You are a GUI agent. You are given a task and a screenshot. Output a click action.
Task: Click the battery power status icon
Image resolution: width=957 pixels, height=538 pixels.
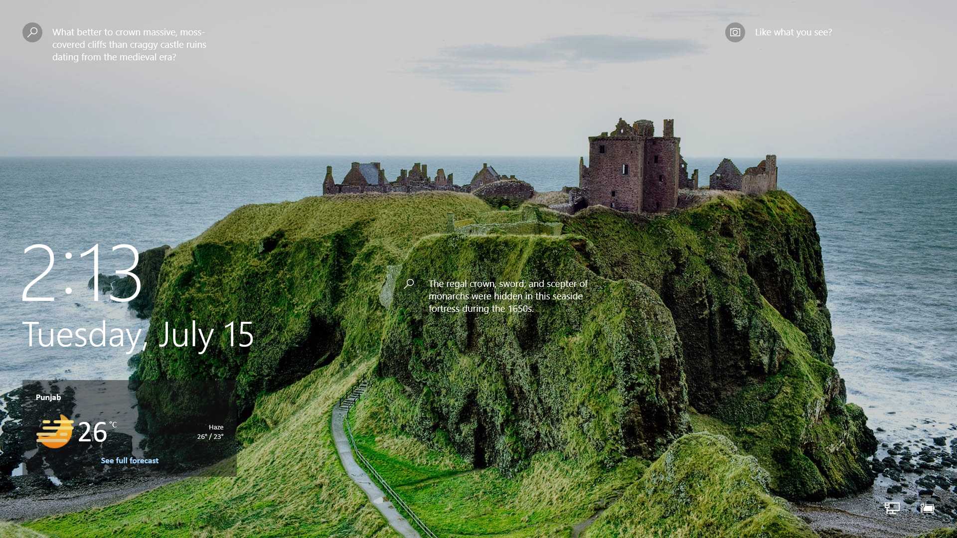coord(927,508)
